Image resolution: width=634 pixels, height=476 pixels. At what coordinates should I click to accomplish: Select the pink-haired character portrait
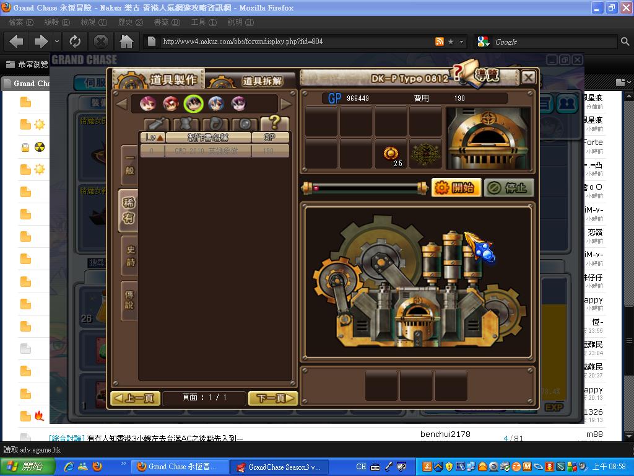147,104
